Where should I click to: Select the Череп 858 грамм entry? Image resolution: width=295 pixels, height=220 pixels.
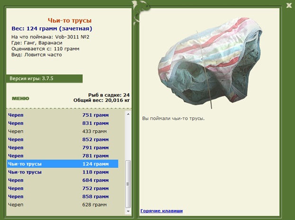[63, 196]
